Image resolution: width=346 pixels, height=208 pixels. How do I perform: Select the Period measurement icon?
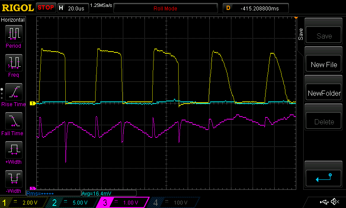(13, 34)
